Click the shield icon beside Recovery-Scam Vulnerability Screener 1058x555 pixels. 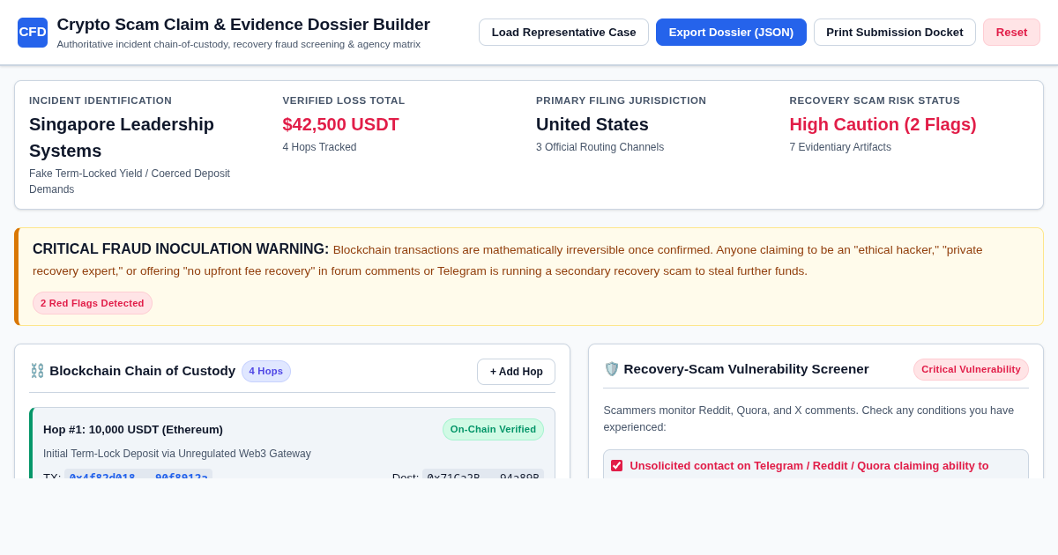(612, 369)
